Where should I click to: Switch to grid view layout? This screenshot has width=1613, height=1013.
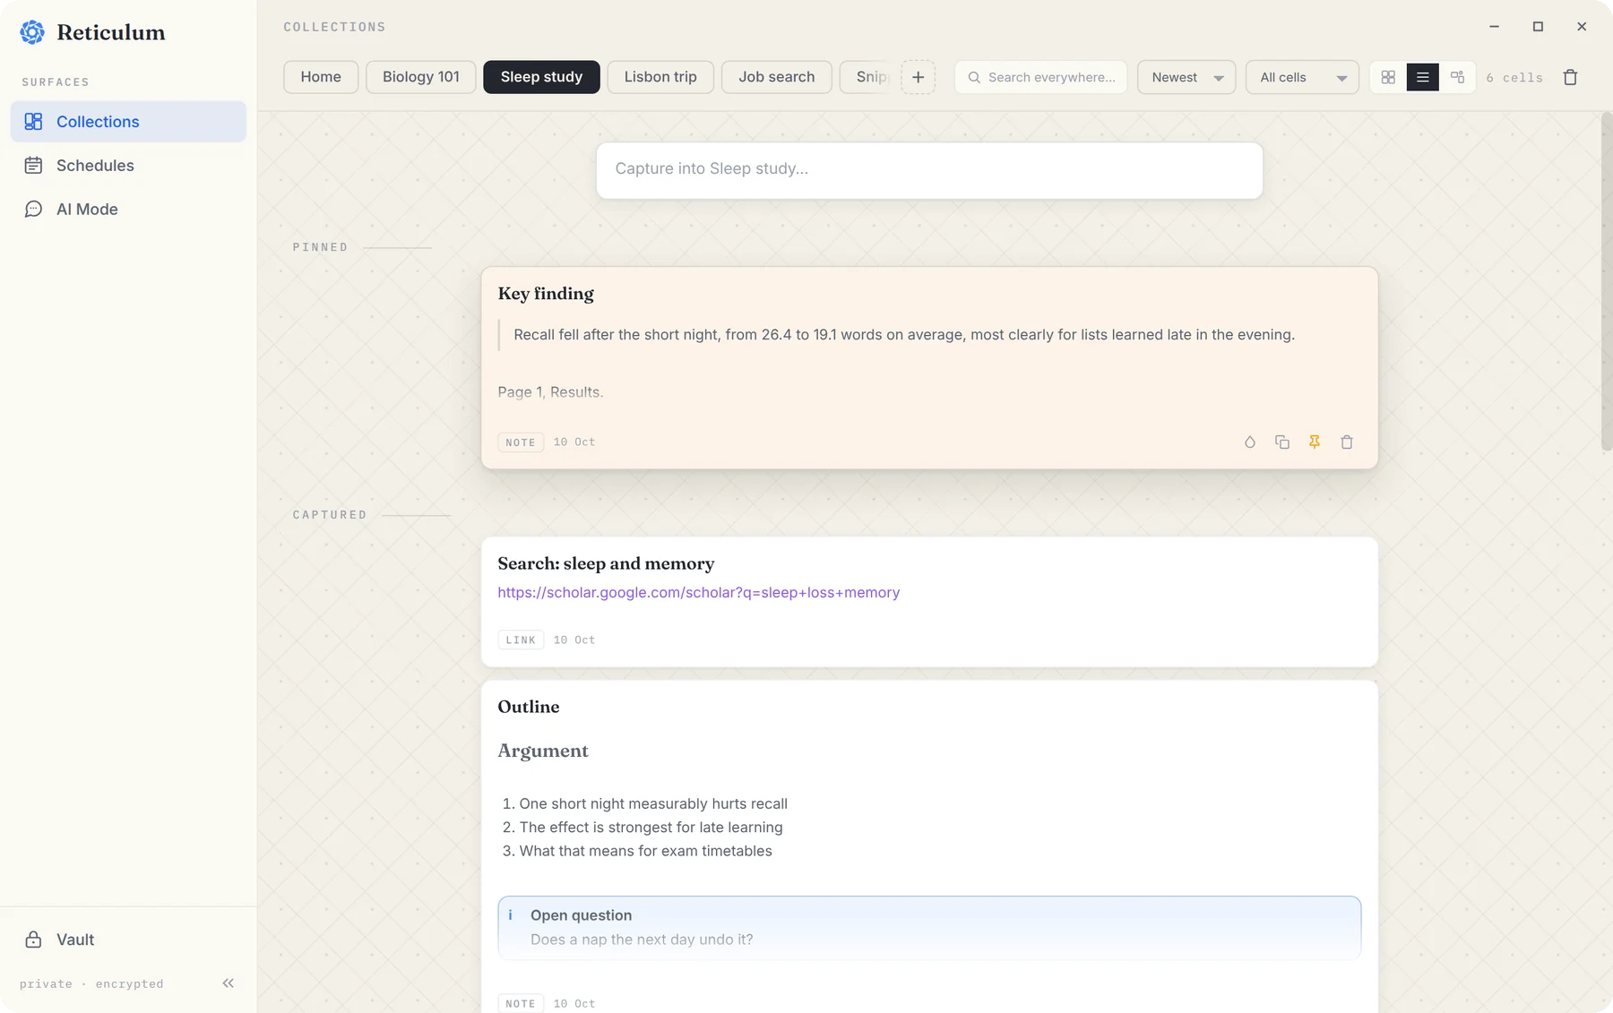[1388, 77]
